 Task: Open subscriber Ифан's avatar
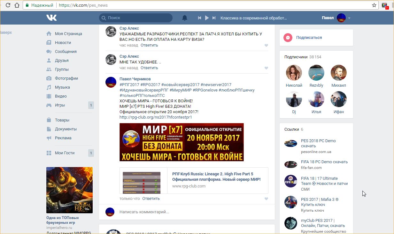pyautogui.click(x=339, y=99)
